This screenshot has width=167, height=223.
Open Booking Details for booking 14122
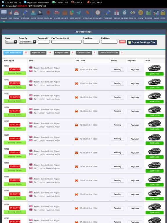15,157
